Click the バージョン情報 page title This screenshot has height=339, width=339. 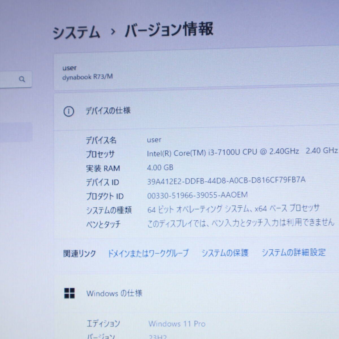point(169,30)
